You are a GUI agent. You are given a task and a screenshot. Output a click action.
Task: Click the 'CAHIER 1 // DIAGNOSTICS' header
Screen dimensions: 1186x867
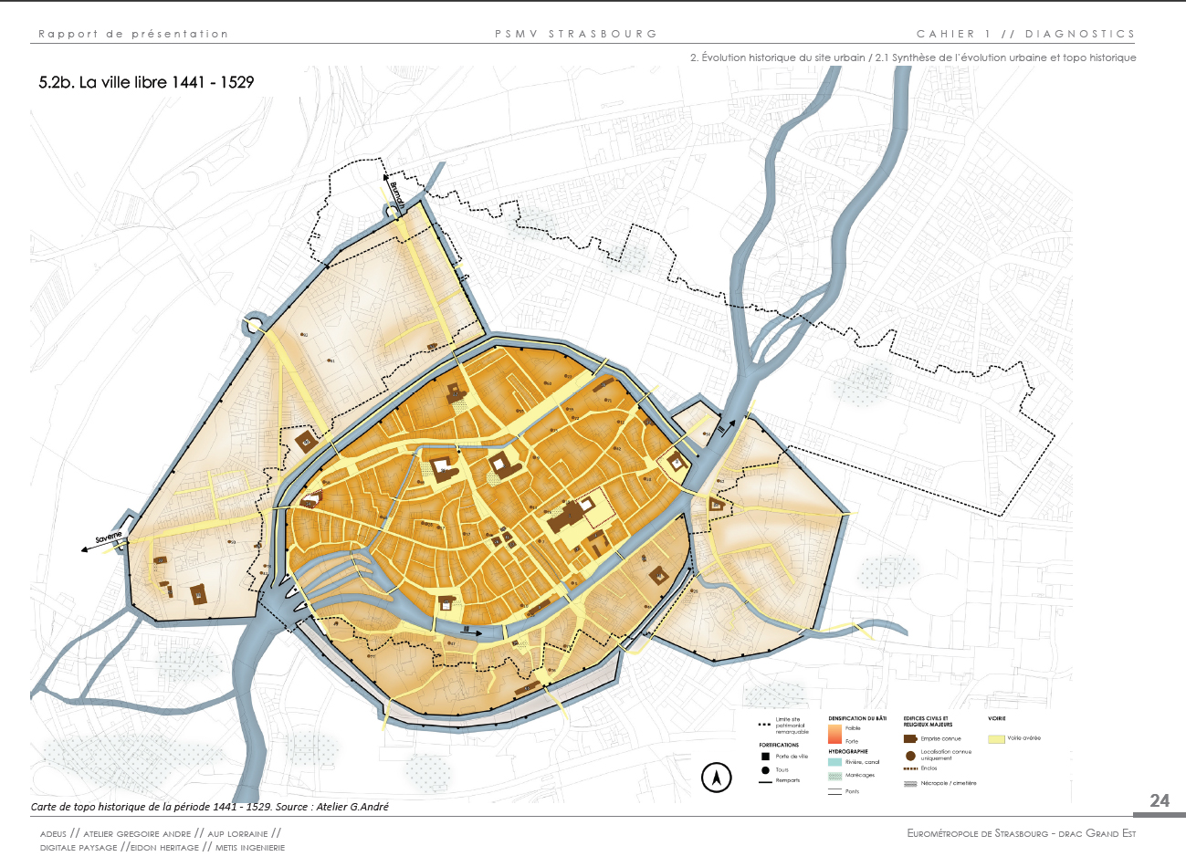click(1025, 34)
